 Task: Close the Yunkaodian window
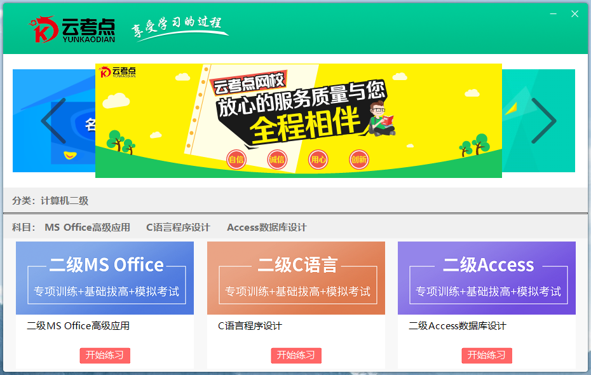tap(574, 14)
